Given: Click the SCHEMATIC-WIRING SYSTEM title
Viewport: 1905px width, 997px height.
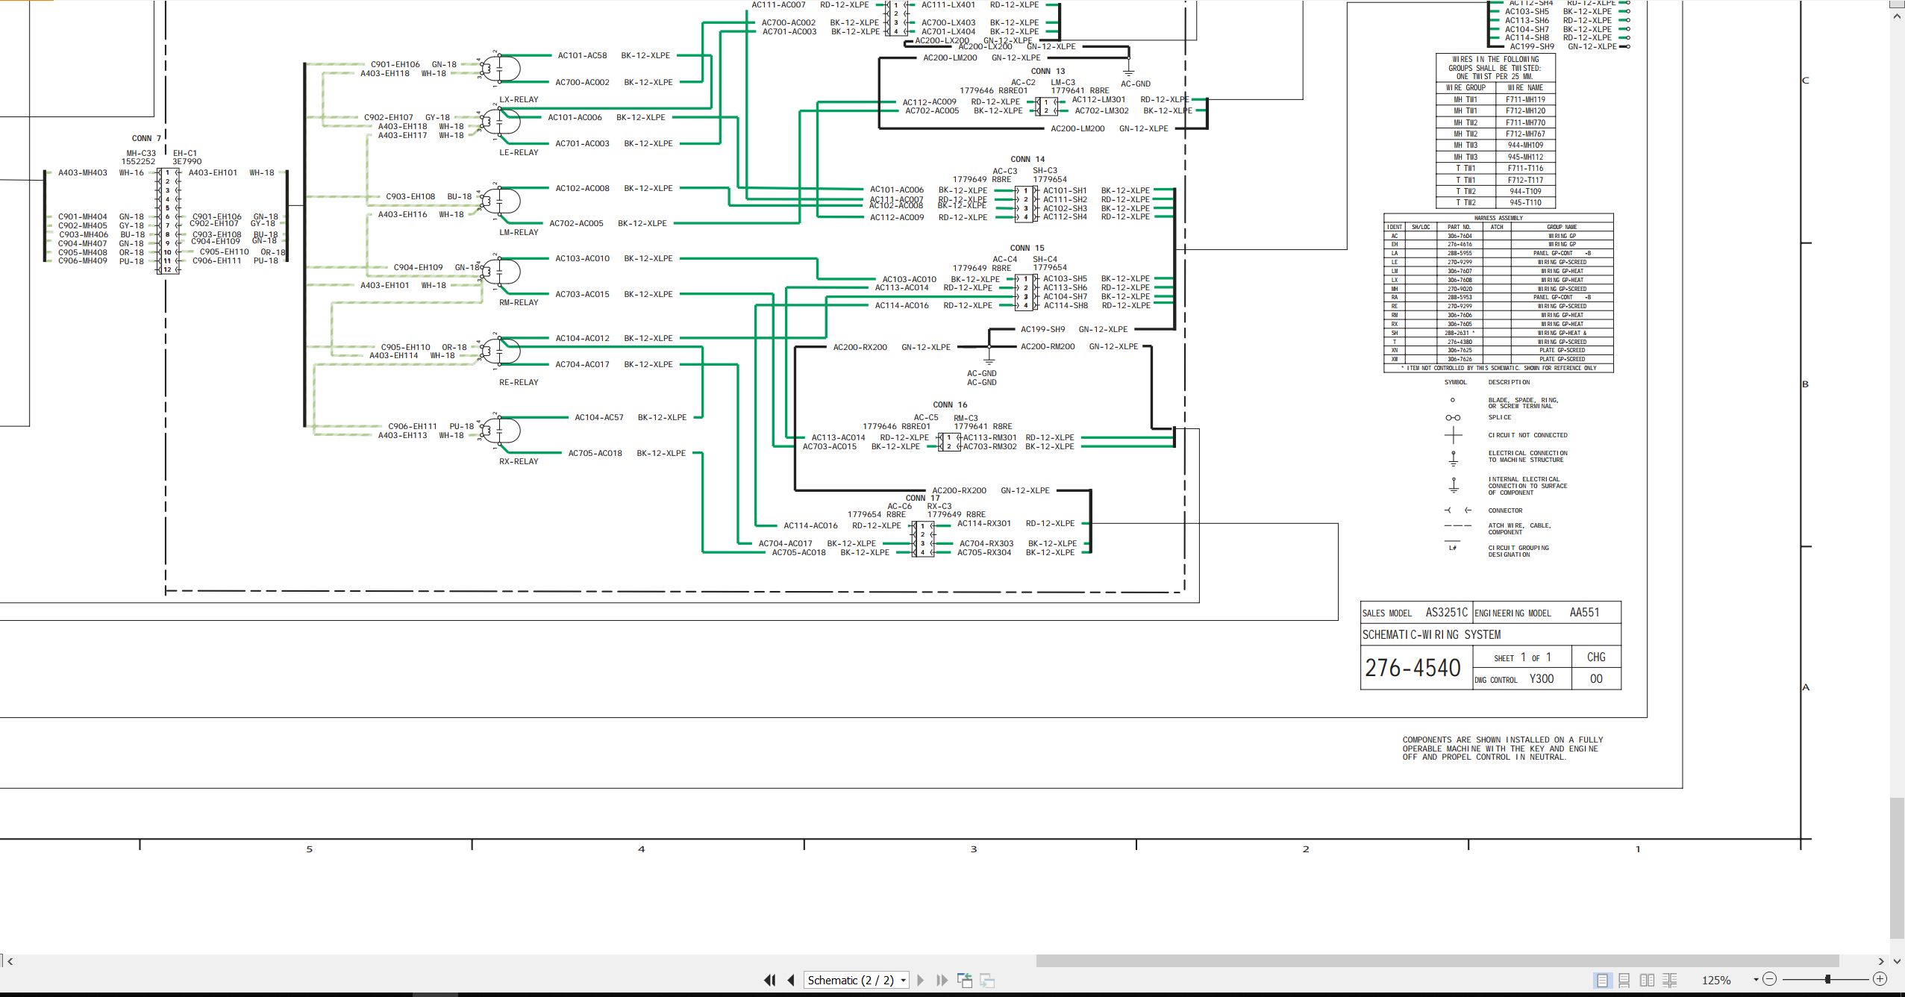Looking at the screenshot, I should click(1431, 634).
